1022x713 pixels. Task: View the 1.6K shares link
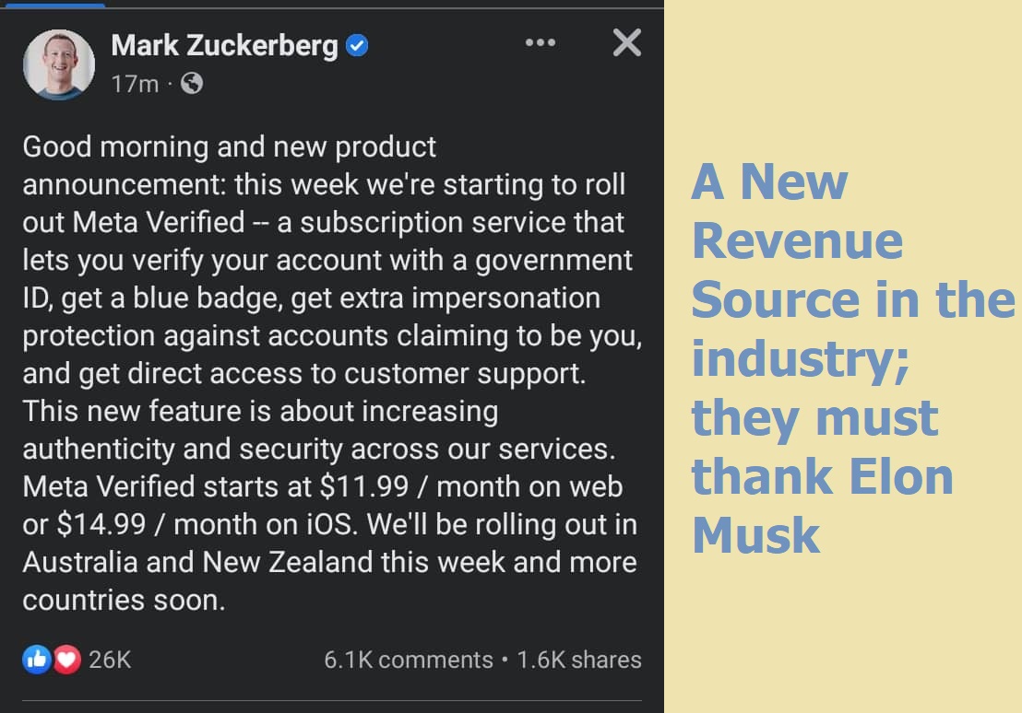click(578, 660)
